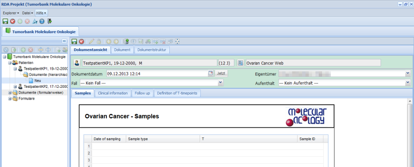Click the expand-all arrows icon in the document toolbar
The width and height of the screenshot is (414, 167).
point(177,41)
